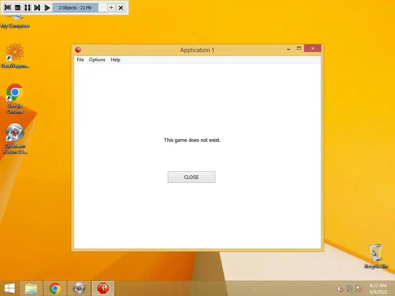This screenshot has height=296, width=395.
Task: Click 'This game does not exist.' text
Action: [x=192, y=140]
